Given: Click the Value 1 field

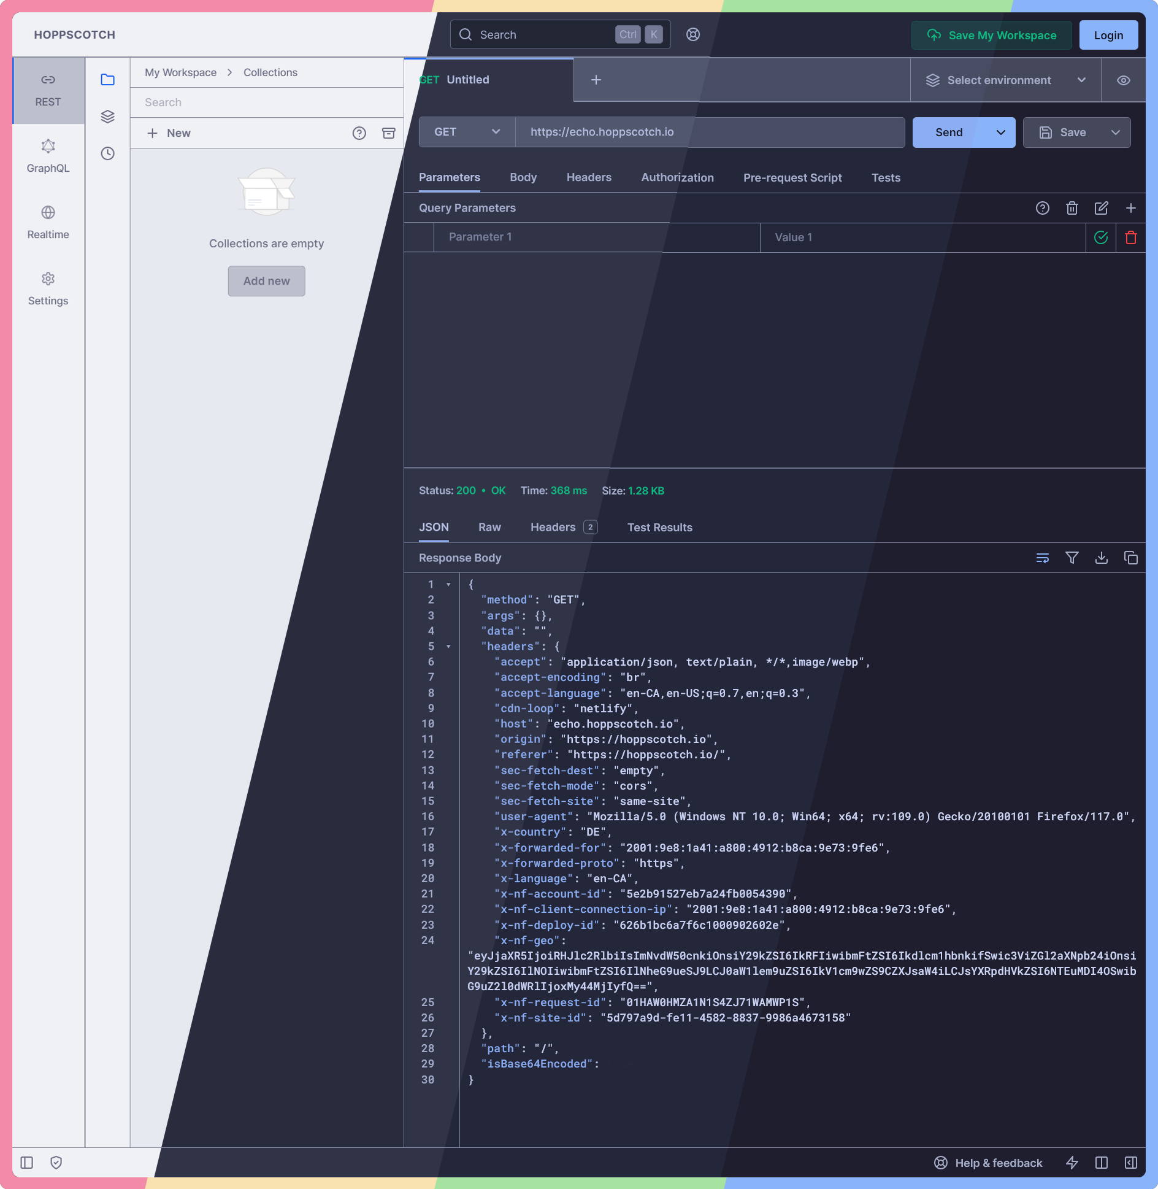Looking at the screenshot, I should (x=923, y=237).
